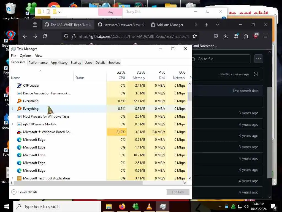Switch to the Startup tab
Screen dimensions: 282x212
[x=76, y=63]
